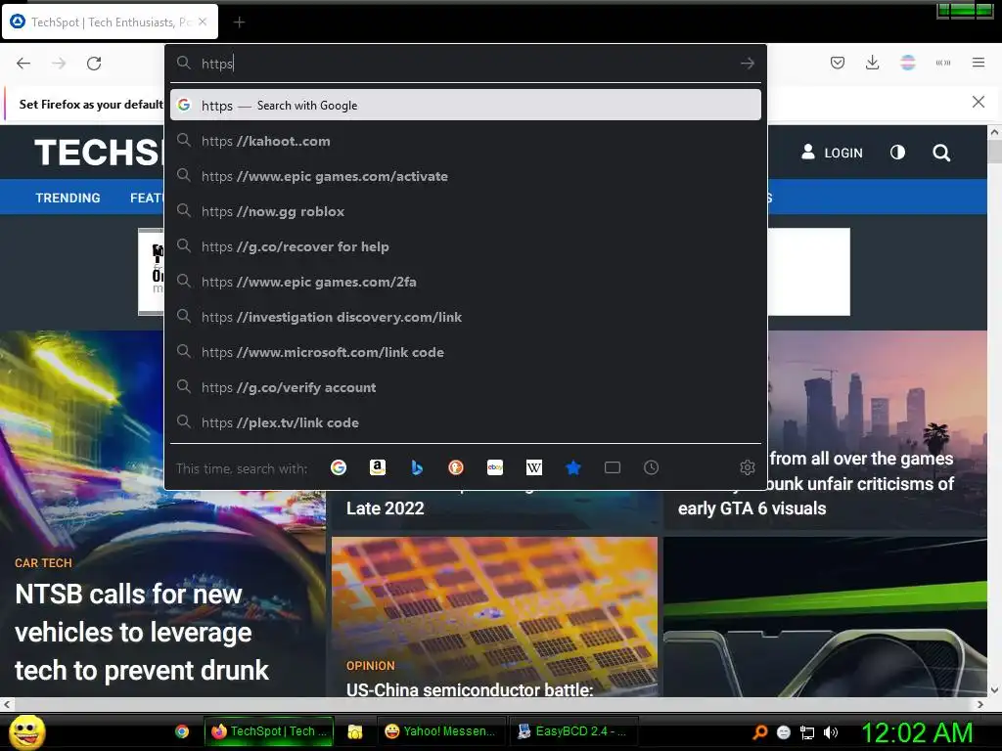
Task: Search this time with Google icon
Action: pos(339,467)
